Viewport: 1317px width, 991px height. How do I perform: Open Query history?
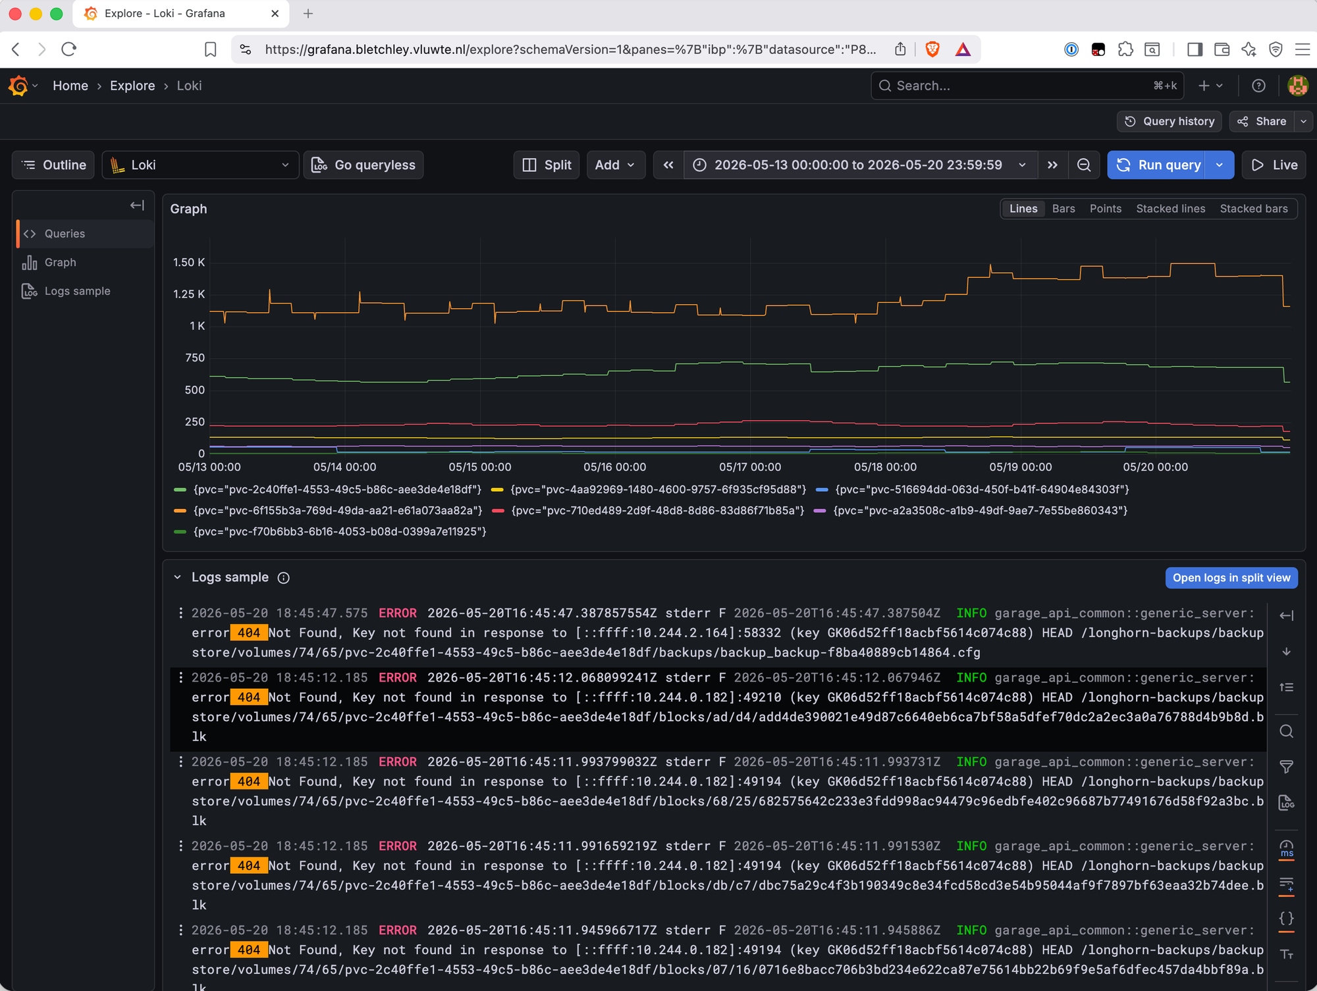[x=1169, y=121]
